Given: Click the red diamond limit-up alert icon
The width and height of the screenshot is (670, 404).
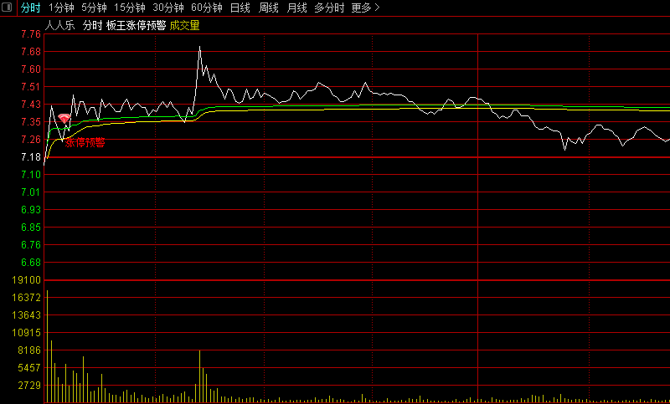Looking at the screenshot, I should (64, 120).
